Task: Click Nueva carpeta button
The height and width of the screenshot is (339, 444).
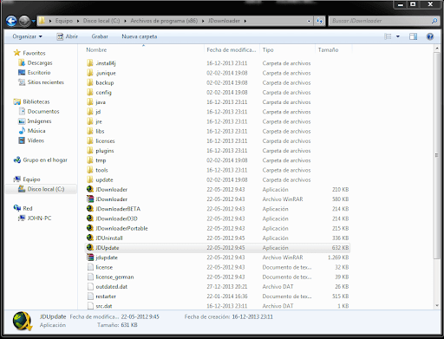Action: click(140, 36)
